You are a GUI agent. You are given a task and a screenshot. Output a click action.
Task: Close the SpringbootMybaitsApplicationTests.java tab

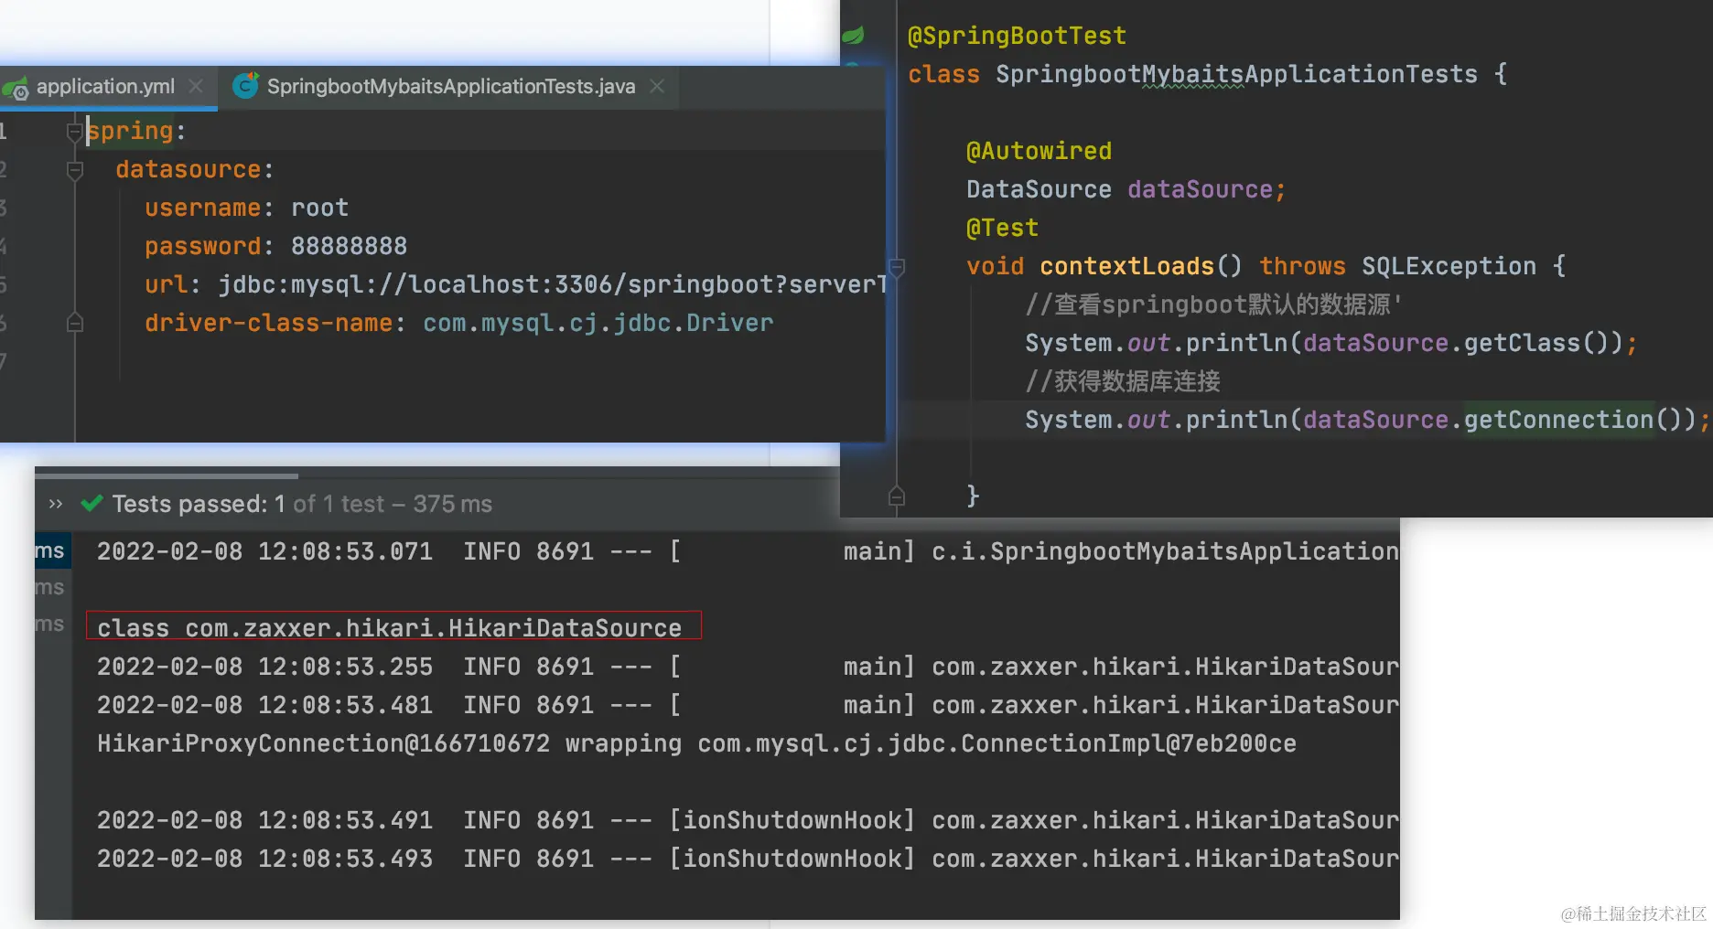pos(656,86)
